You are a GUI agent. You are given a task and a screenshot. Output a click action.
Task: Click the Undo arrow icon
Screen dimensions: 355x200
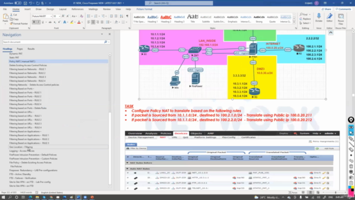pyautogui.click(x=31, y=3)
